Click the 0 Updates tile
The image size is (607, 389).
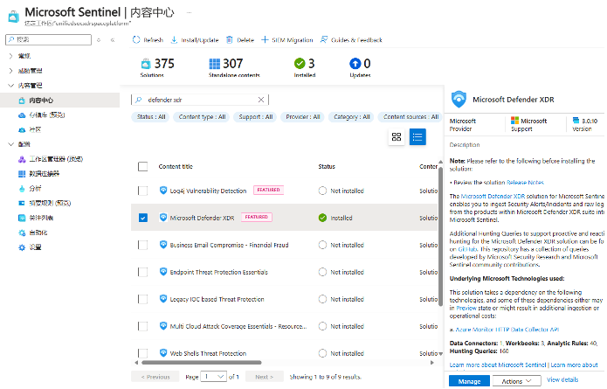tap(360, 67)
